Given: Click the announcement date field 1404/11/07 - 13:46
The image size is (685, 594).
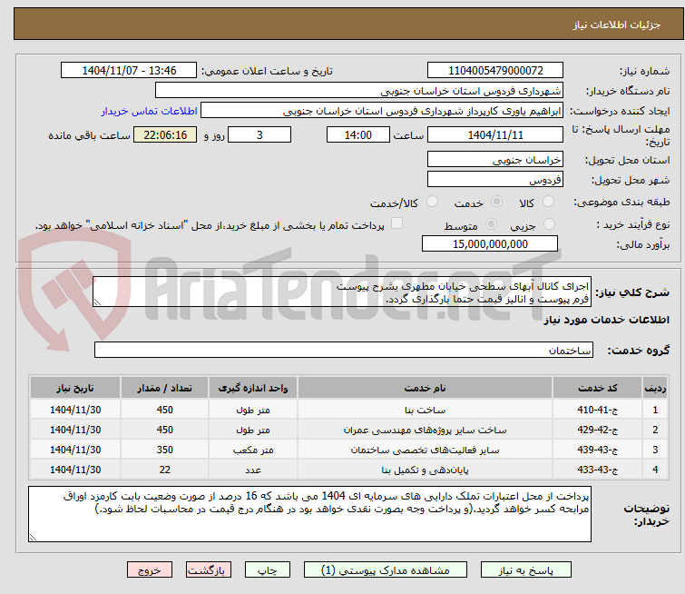Looking at the screenshot, I should (129, 71).
